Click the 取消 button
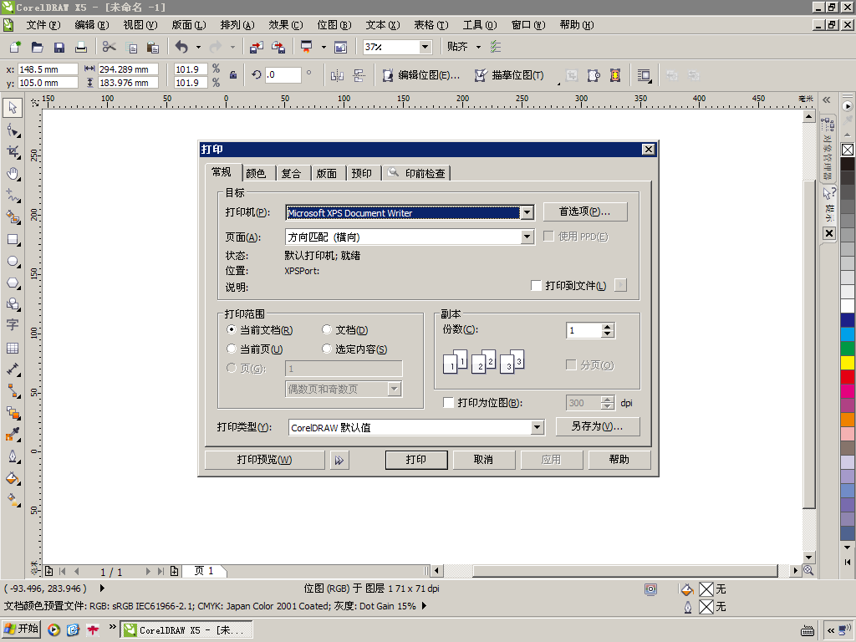 484,460
